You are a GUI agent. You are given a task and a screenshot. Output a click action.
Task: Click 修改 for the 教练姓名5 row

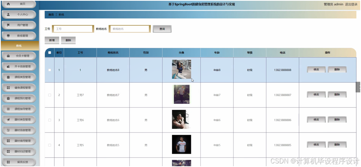316,145
